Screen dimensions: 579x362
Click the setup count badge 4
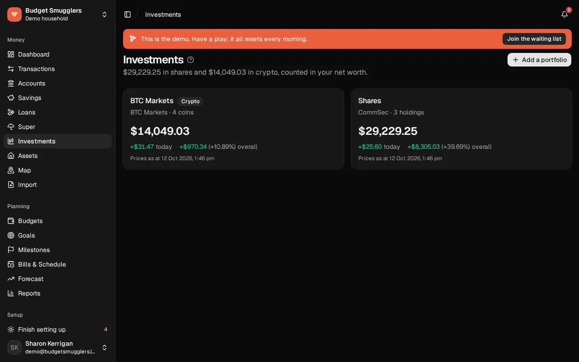(105, 329)
